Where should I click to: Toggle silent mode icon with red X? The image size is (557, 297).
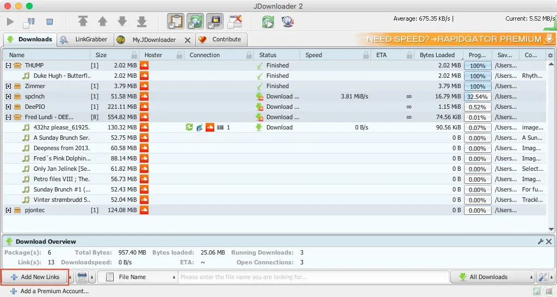tap(235, 21)
